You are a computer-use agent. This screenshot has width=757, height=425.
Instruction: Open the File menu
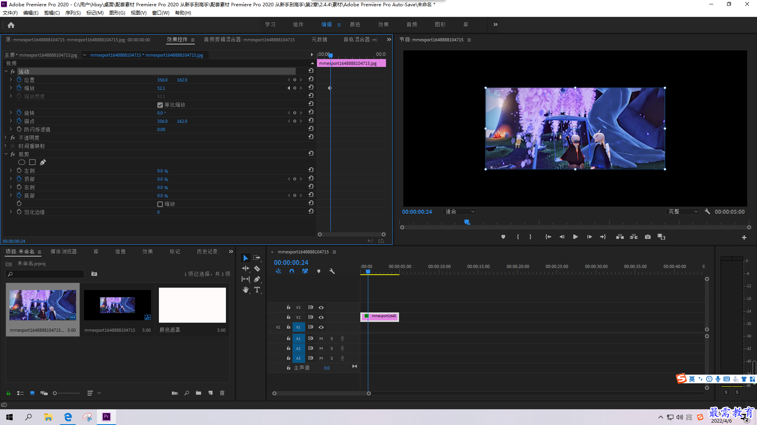pos(10,13)
